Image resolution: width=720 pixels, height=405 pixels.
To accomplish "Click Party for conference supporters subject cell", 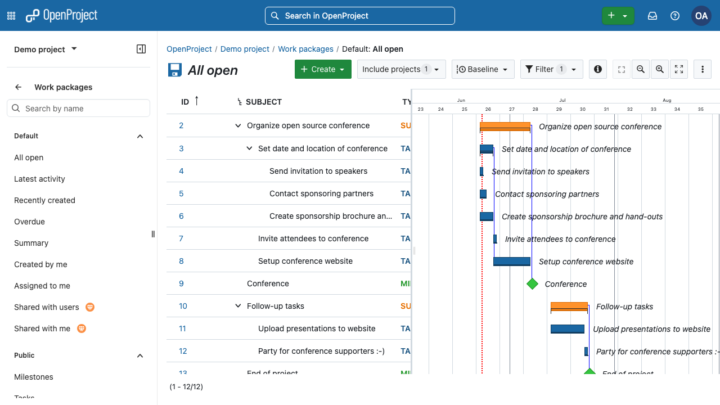I will pyautogui.click(x=321, y=351).
